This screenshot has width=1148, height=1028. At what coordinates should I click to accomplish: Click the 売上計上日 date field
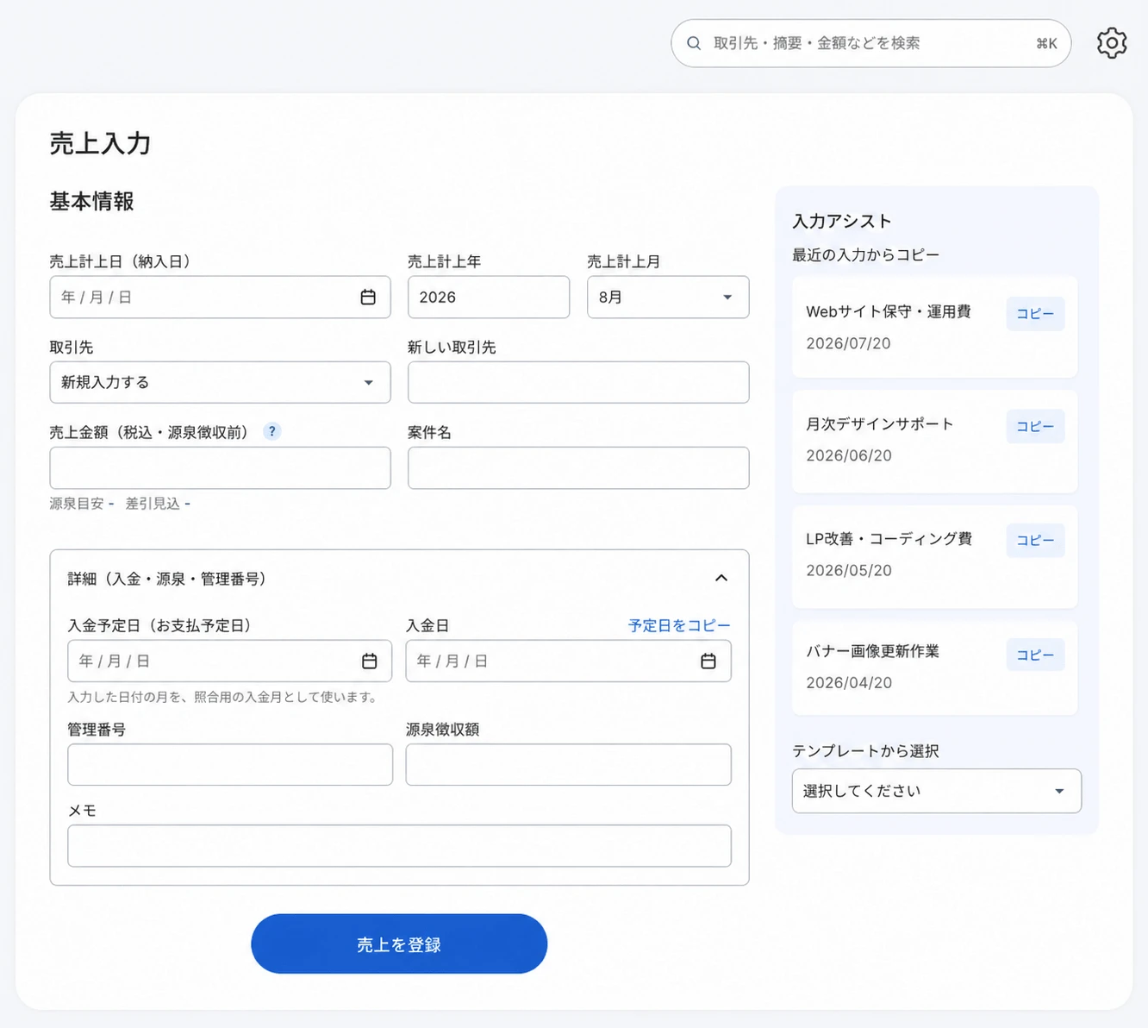220,297
